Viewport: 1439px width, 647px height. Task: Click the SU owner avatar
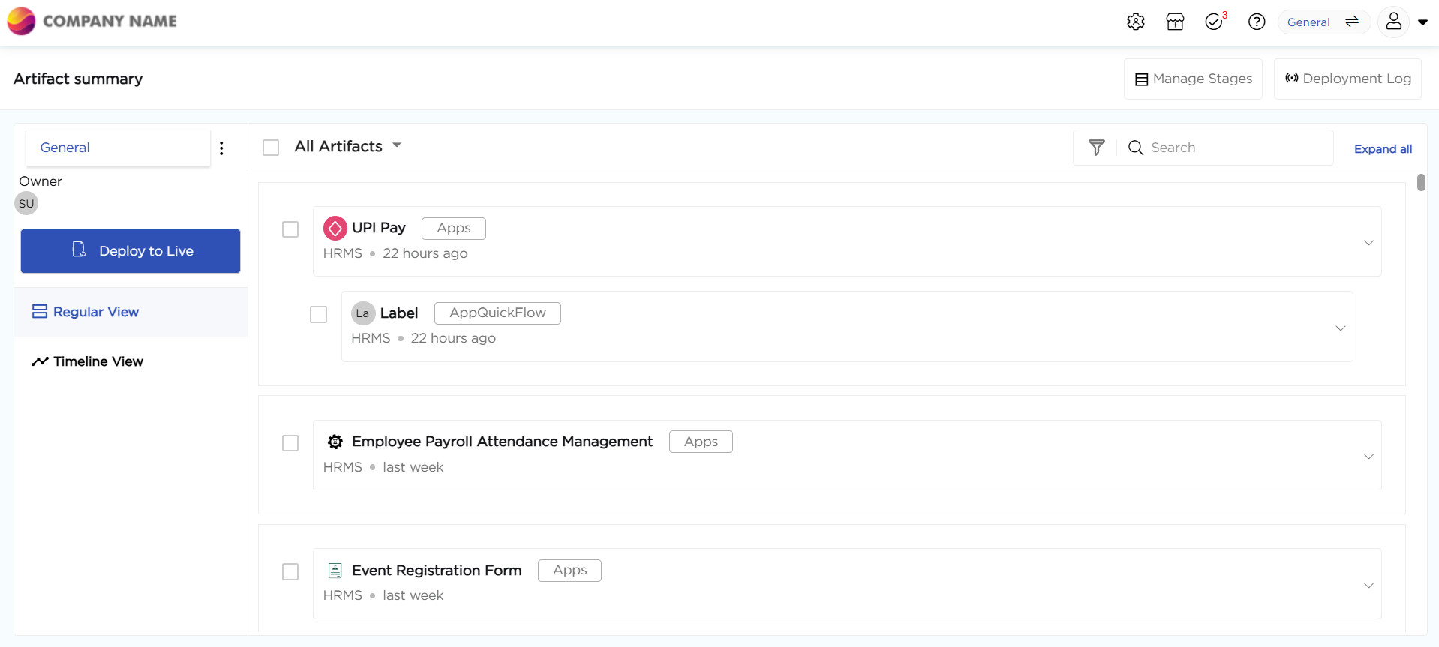pyautogui.click(x=26, y=203)
